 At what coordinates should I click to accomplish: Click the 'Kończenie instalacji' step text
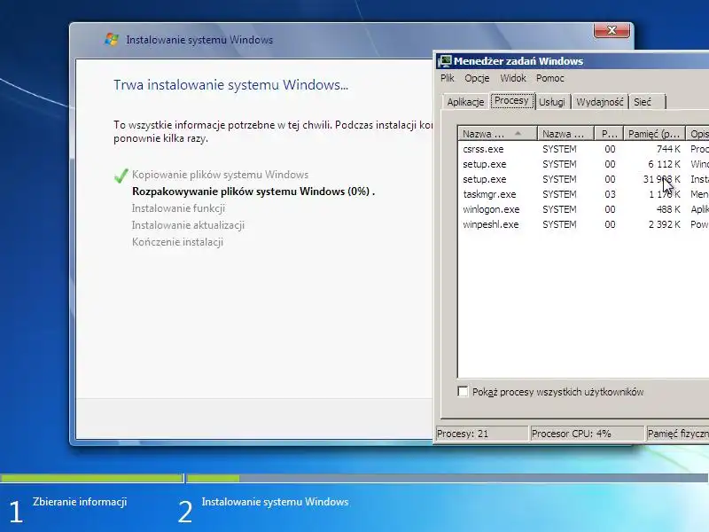(x=177, y=242)
